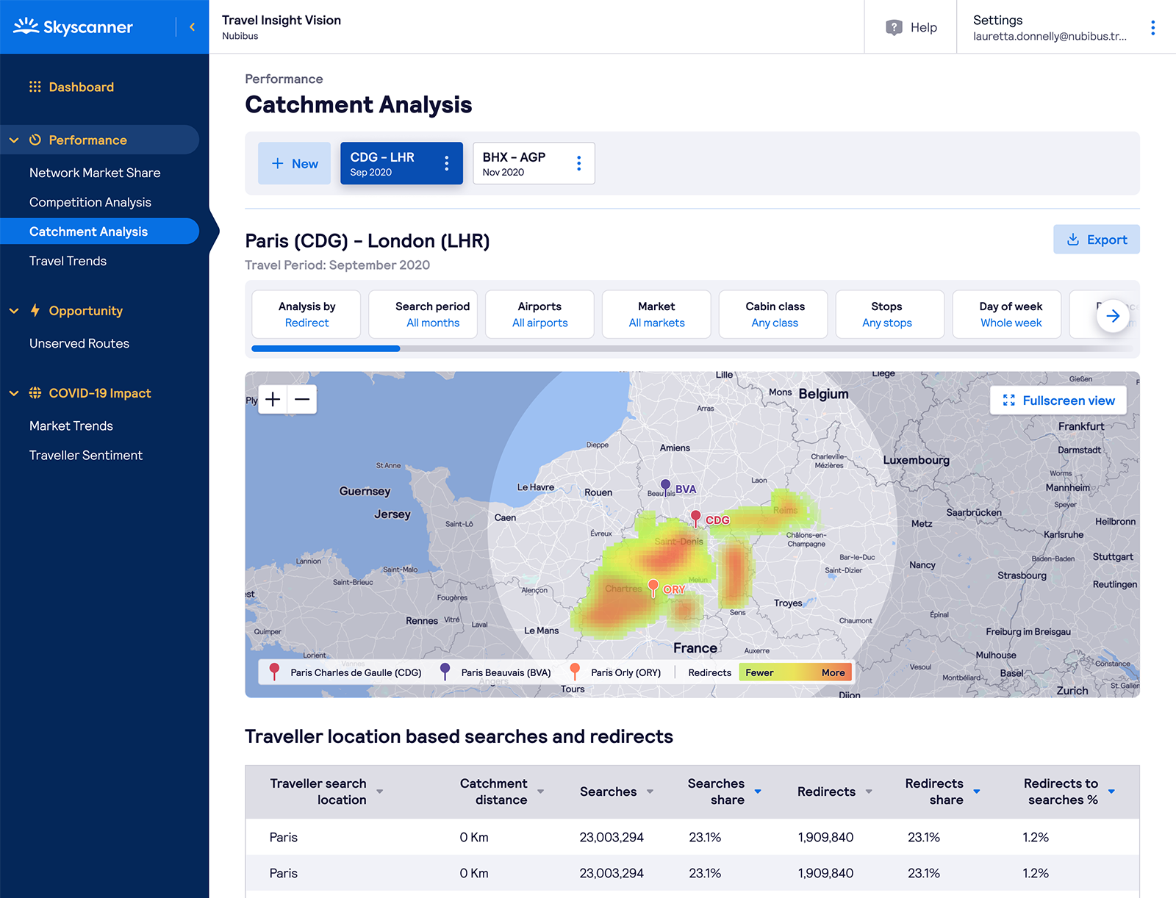The height and width of the screenshot is (898, 1176).
Task: Select Catchment Analysis in sidebar
Action: pyautogui.click(x=99, y=231)
